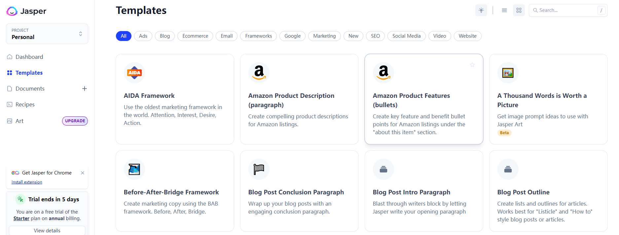Switch templates to grid view
619x235 pixels.
(519, 10)
